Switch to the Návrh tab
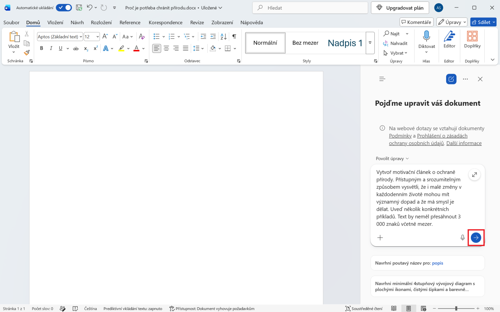This screenshot has height=312, width=500. [77, 22]
